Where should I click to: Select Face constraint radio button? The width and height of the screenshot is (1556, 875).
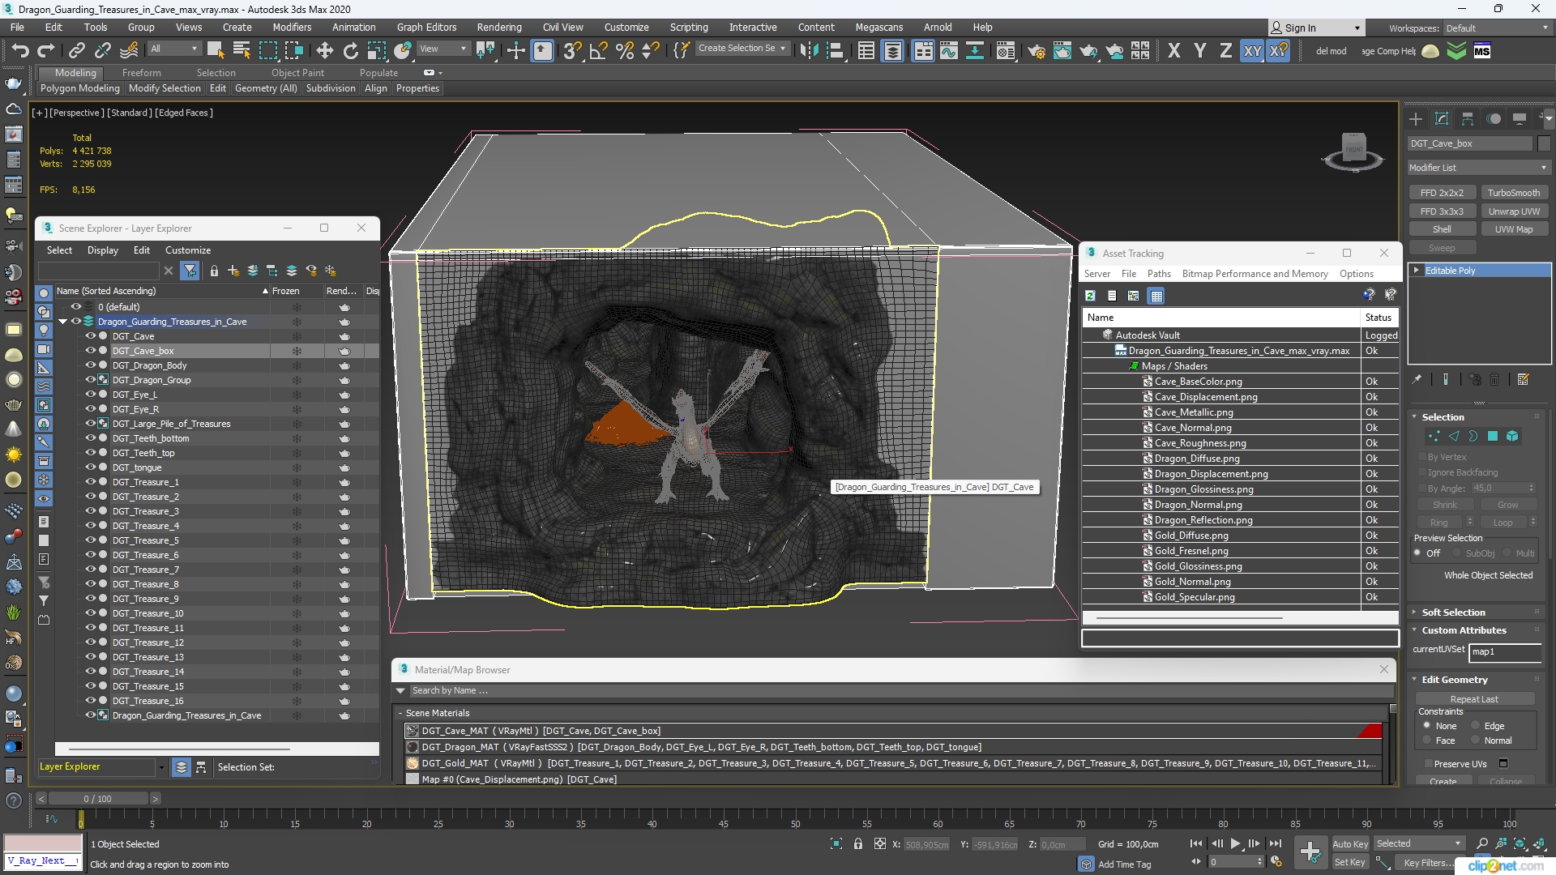tap(1427, 741)
